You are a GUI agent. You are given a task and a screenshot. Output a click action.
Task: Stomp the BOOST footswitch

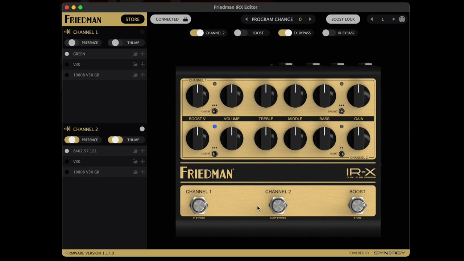tap(357, 206)
